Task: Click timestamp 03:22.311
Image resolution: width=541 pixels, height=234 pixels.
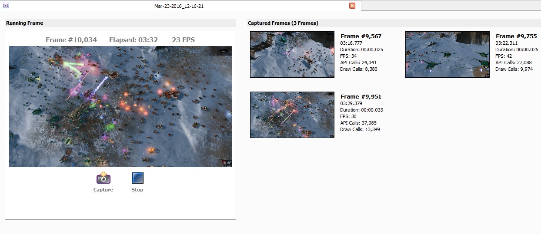Action: point(507,43)
